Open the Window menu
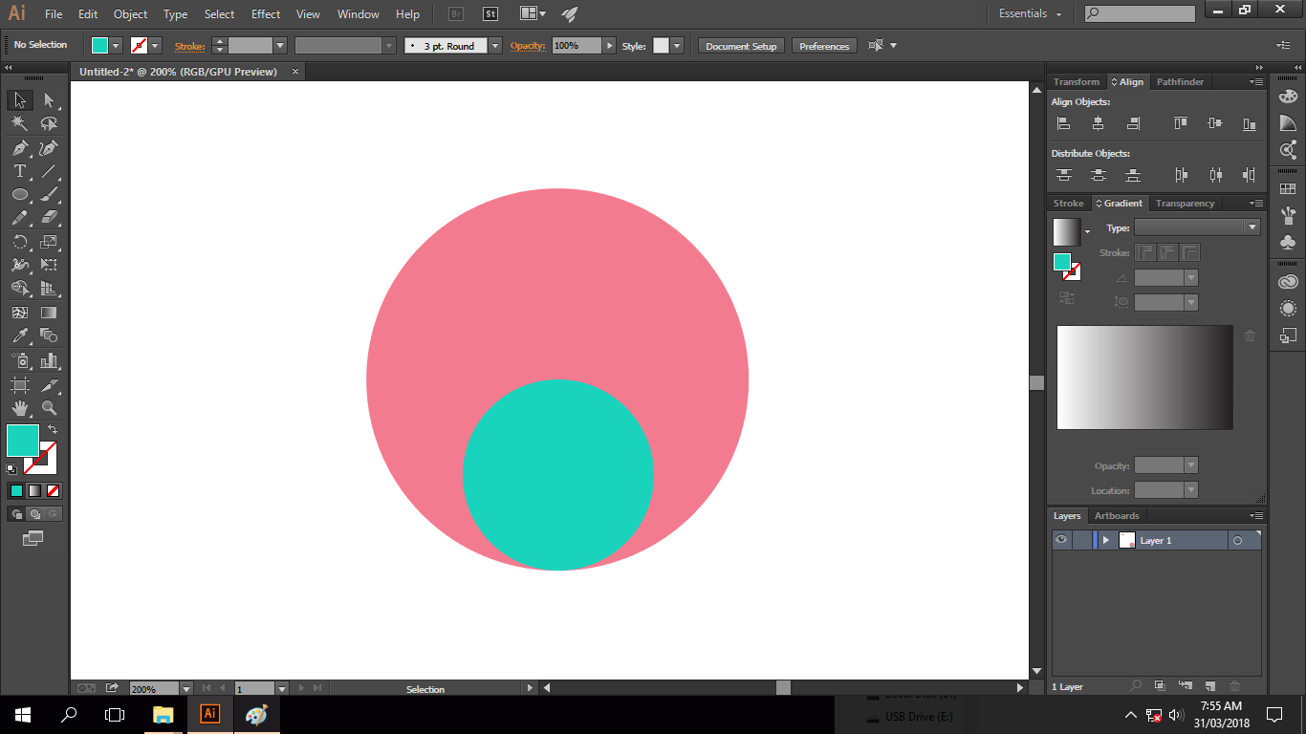 359,14
